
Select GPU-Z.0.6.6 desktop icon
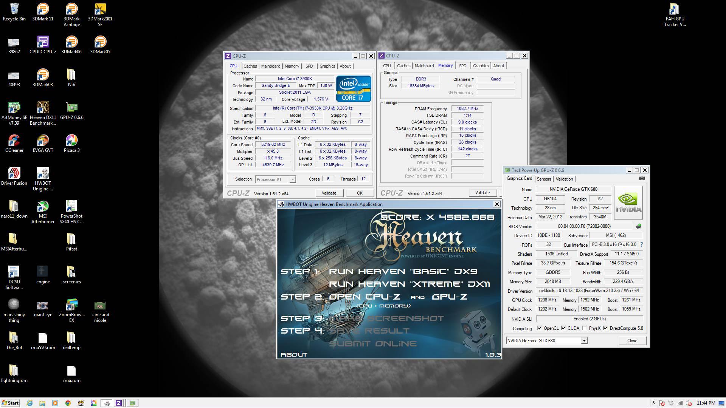(71, 110)
